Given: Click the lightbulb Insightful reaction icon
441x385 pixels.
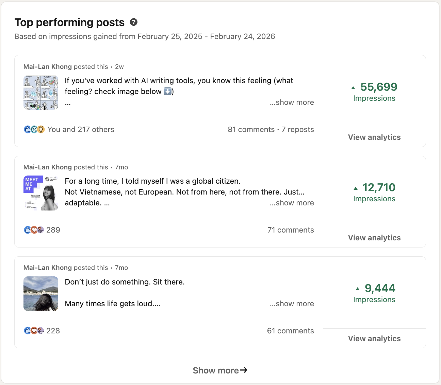Looking at the screenshot, I should tap(41, 129).
